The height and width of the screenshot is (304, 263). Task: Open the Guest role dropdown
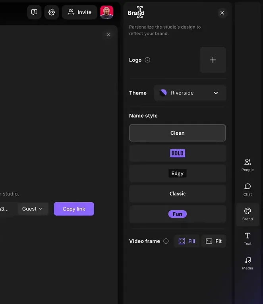pos(33,209)
